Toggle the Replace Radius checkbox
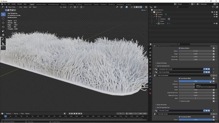 pyautogui.click(x=179, y=48)
